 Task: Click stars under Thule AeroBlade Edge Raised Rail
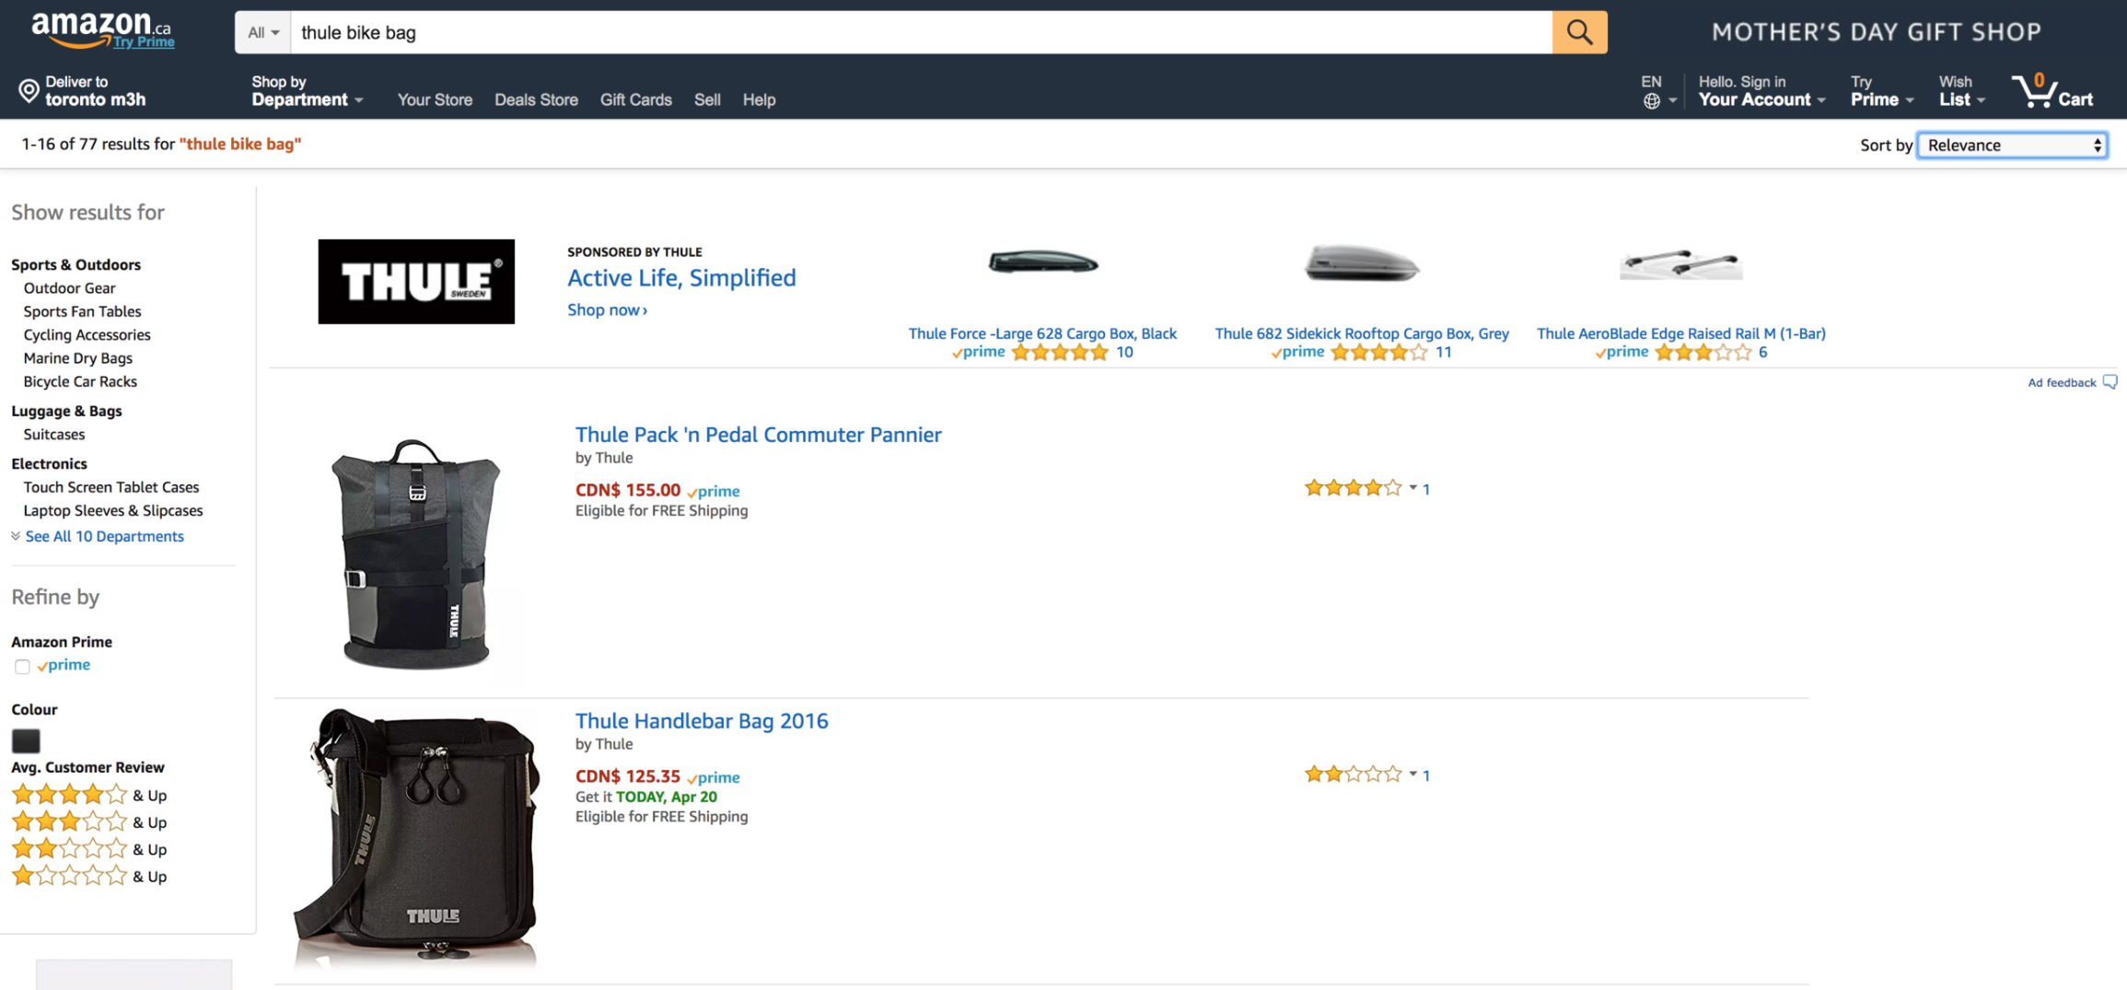click(1703, 353)
